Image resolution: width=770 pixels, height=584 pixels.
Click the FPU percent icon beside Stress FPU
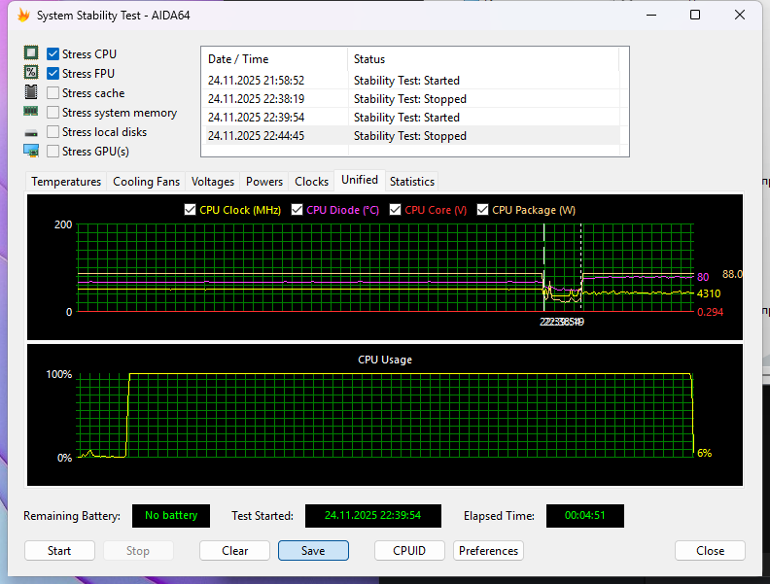point(31,73)
